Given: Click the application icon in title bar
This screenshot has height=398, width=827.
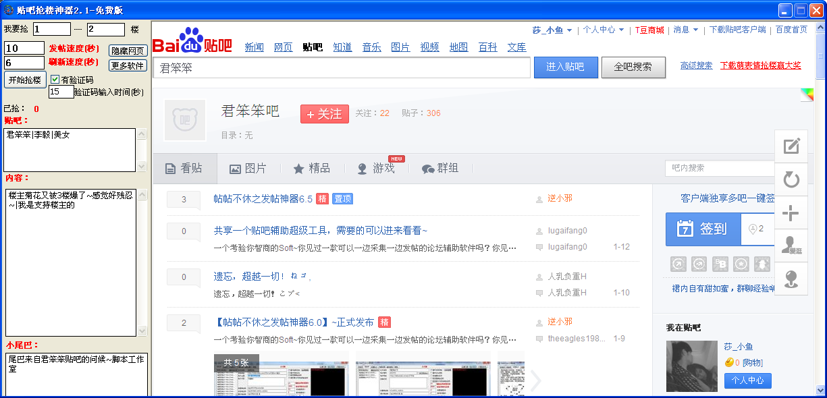Looking at the screenshot, I should pyautogui.click(x=9, y=10).
